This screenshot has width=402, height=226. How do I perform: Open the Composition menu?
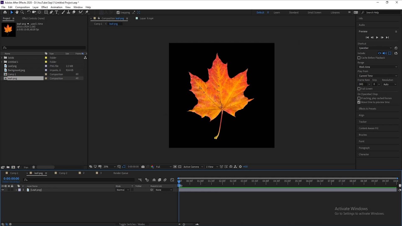click(22, 7)
